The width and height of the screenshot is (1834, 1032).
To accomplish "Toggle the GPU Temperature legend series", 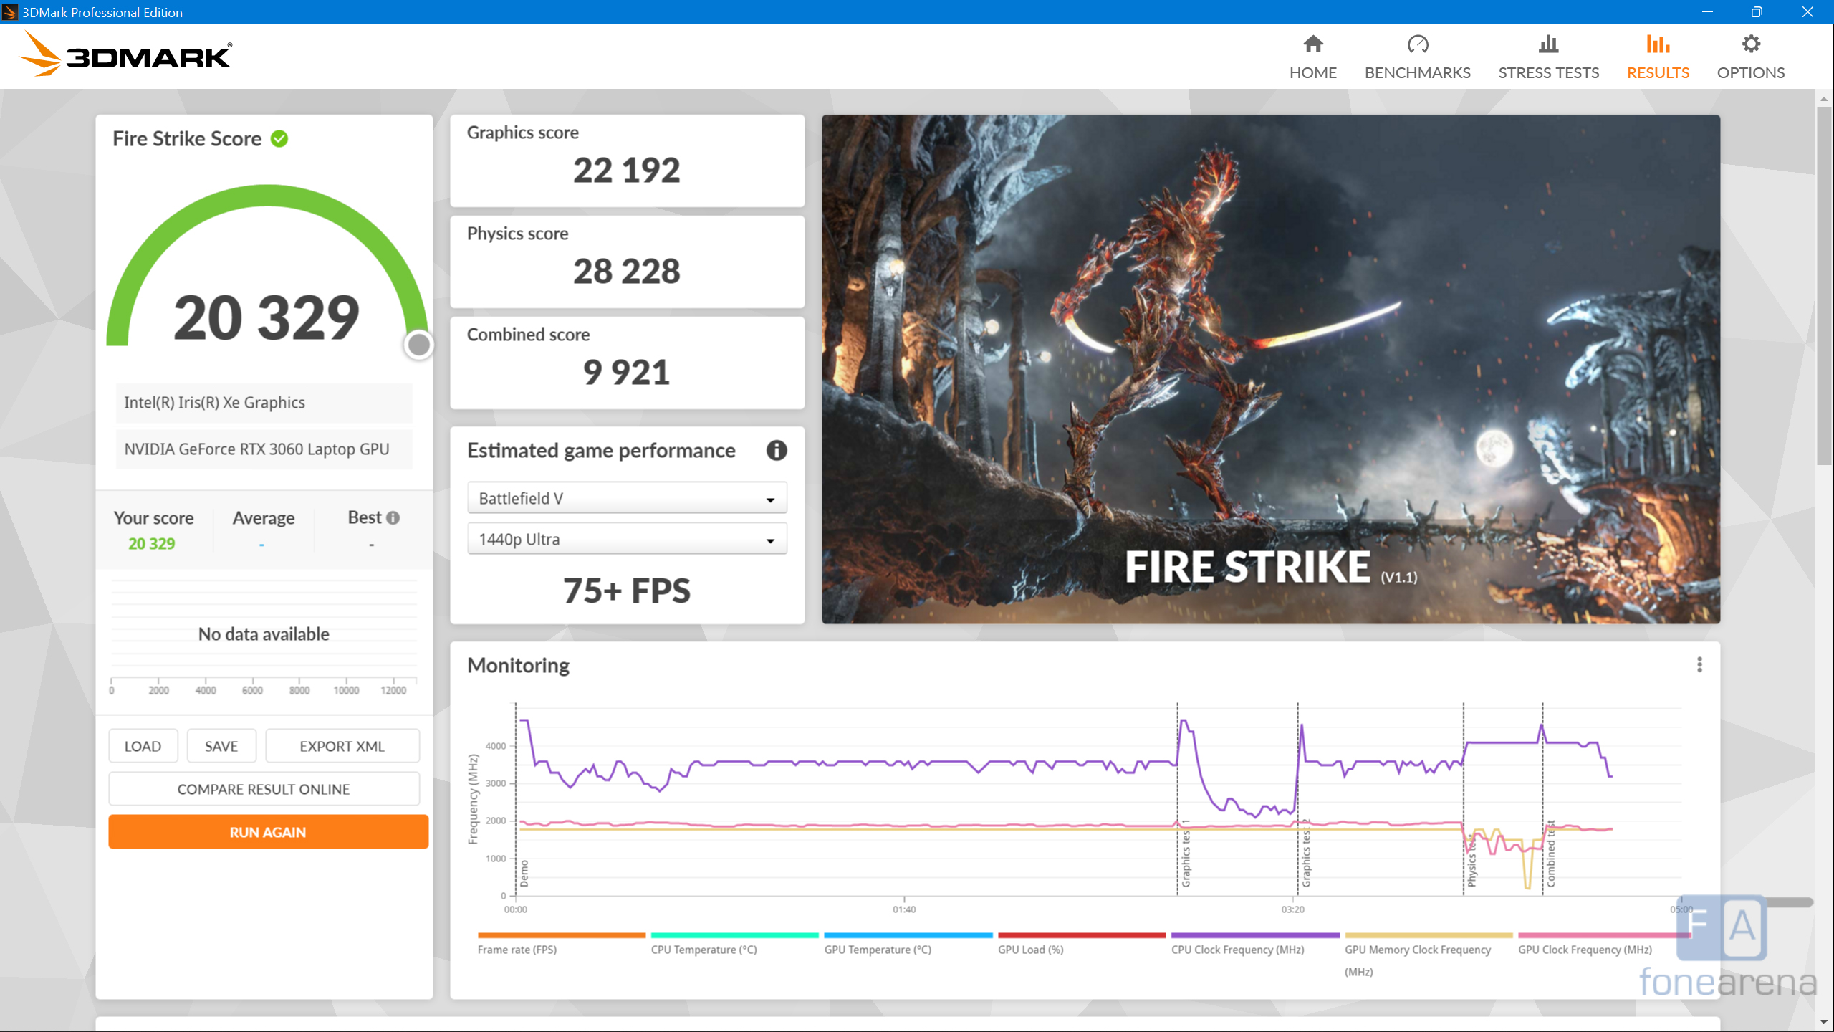I will pyautogui.click(x=878, y=949).
